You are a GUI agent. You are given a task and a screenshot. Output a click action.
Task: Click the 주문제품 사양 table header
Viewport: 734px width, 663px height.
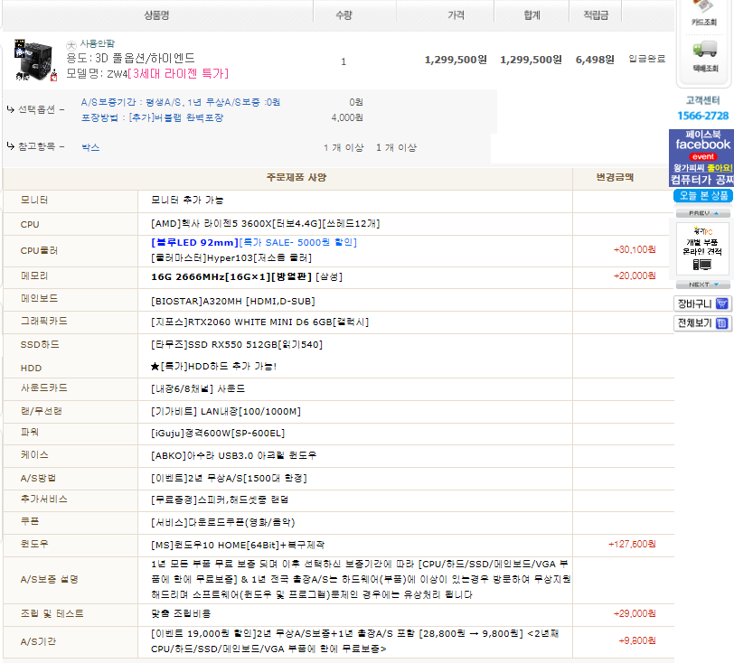point(296,177)
